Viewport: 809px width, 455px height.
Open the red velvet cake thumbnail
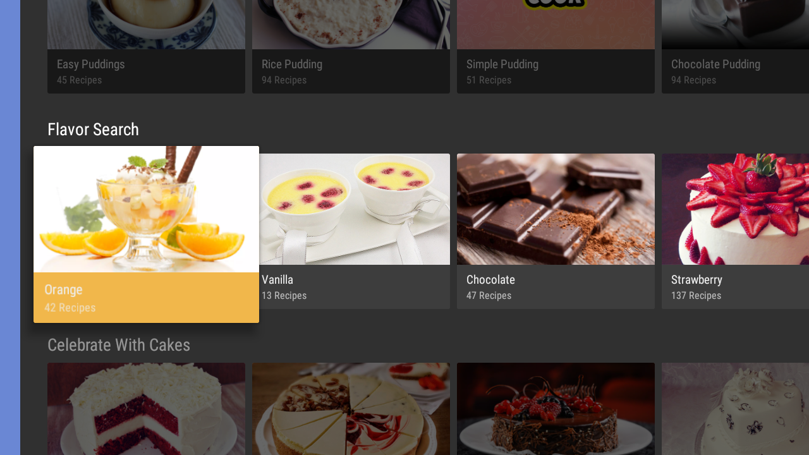click(146, 409)
